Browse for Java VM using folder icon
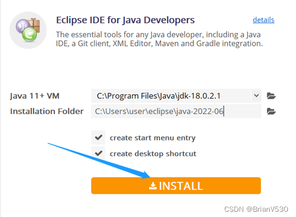 (271, 96)
